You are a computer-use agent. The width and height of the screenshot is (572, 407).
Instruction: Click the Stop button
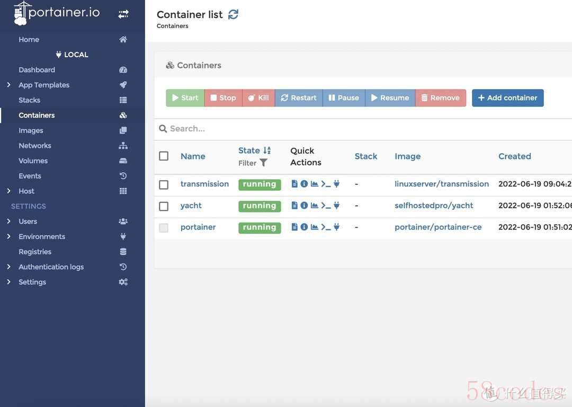pyautogui.click(x=224, y=98)
